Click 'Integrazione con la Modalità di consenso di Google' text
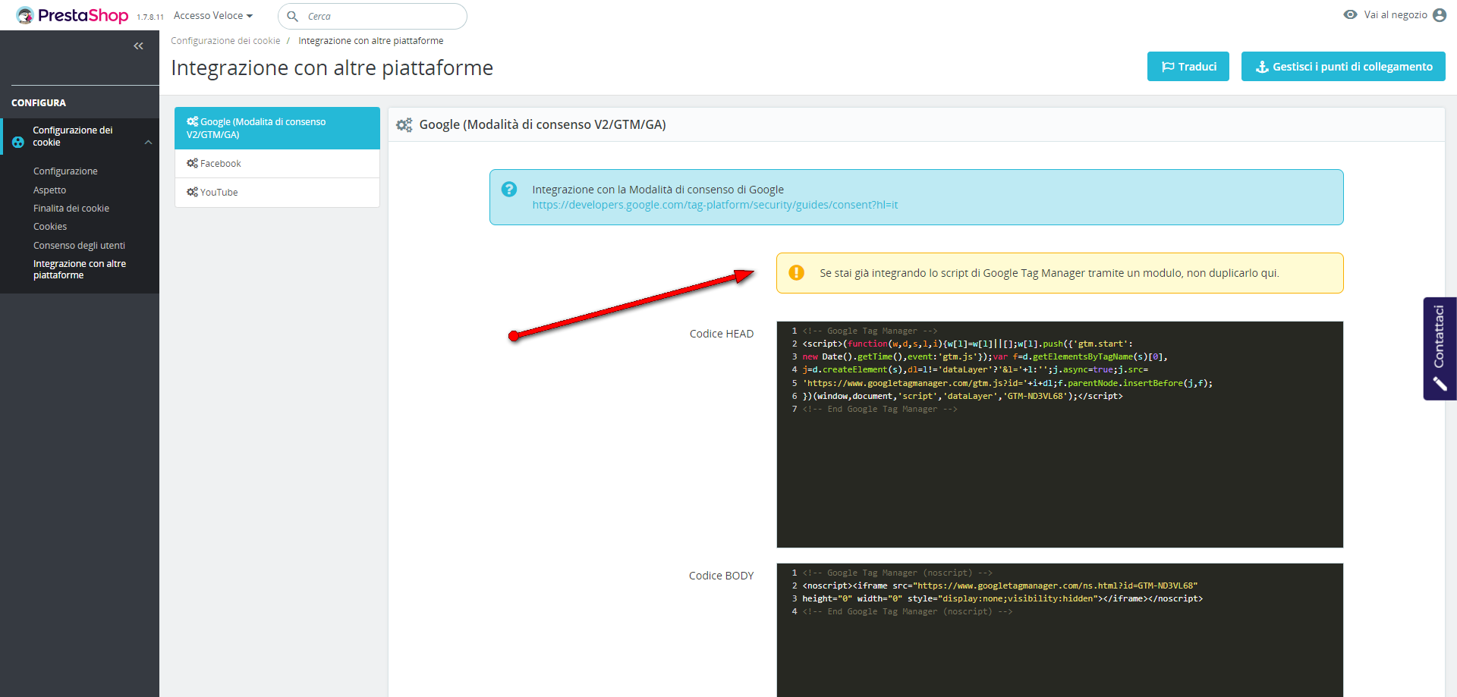 658,190
